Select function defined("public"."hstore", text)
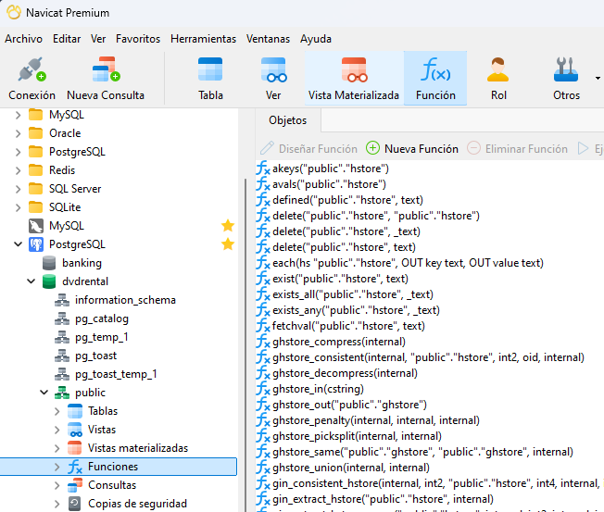This screenshot has height=512, width=604. 347,200
